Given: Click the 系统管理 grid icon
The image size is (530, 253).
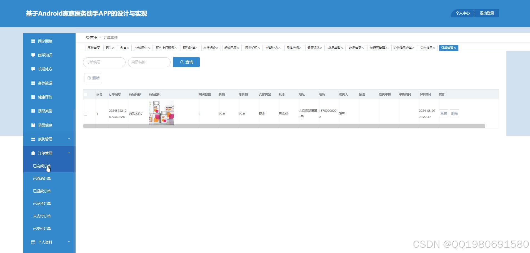Looking at the screenshot, I should [33, 139].
